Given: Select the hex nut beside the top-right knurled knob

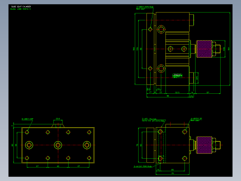Looking at the screenshot, I should (214, 49).
